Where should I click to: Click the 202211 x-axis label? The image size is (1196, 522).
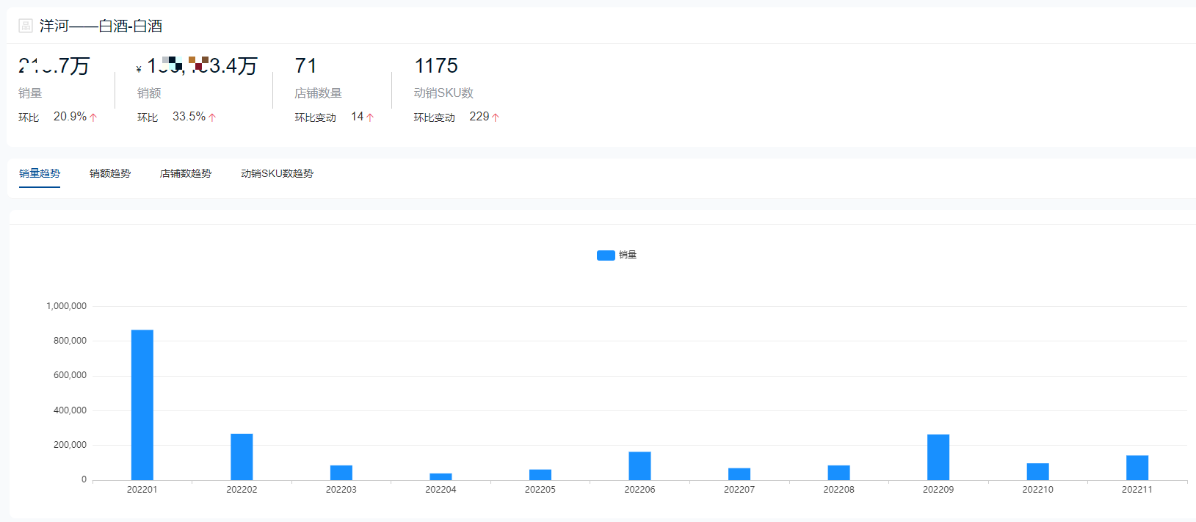pyautogui.click(x=1137, y=490)
